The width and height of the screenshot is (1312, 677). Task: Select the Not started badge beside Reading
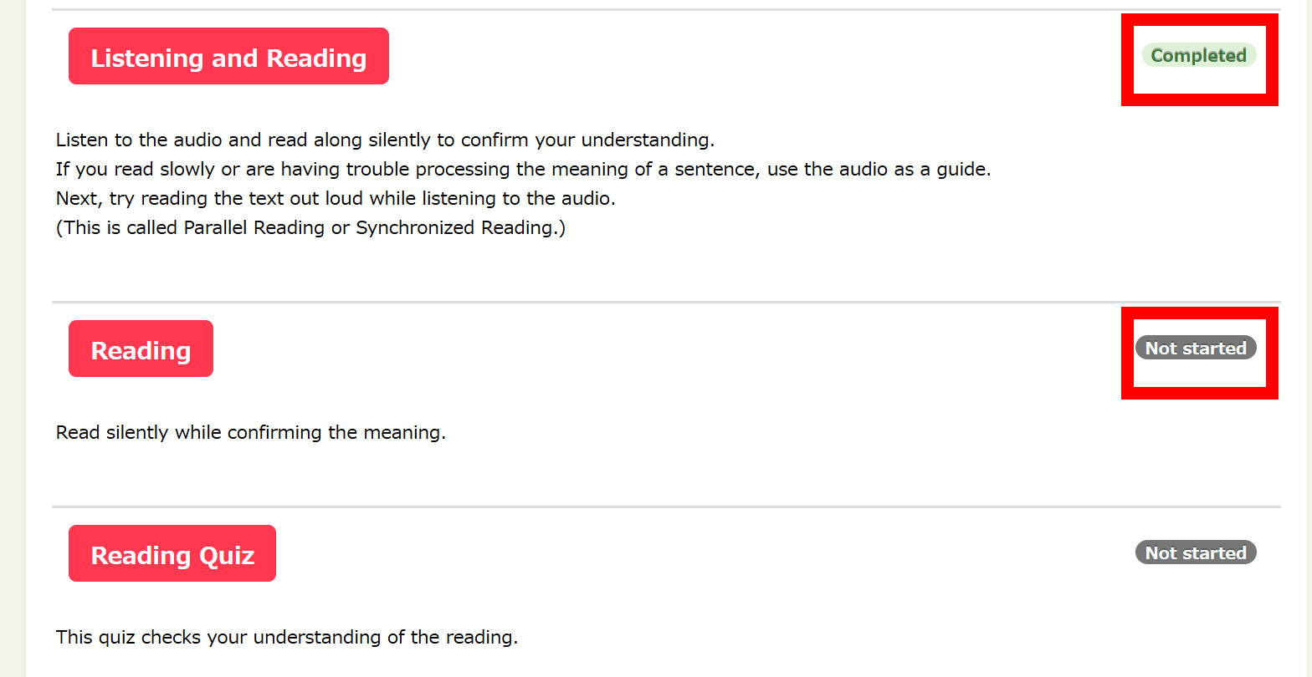tap(1195, 348)
